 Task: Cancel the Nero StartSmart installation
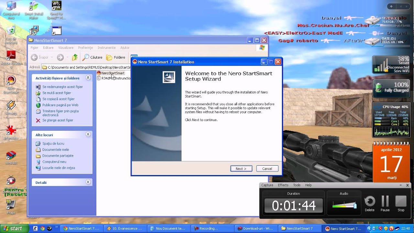[267, 169]
